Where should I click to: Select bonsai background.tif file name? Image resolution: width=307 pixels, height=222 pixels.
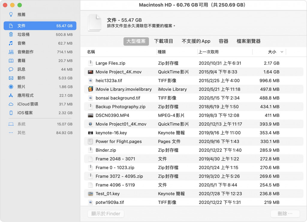(x=118, y=98)
